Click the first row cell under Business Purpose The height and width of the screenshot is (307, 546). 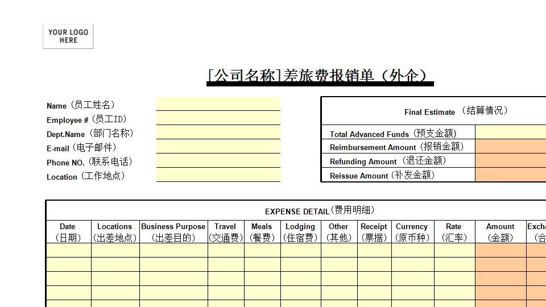pos(173,250)
